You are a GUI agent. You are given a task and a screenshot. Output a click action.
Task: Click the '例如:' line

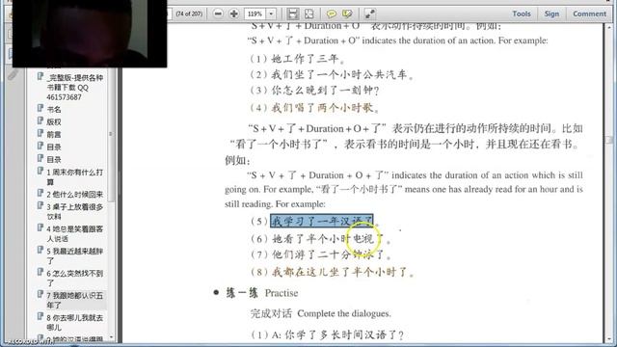[238, 161]
